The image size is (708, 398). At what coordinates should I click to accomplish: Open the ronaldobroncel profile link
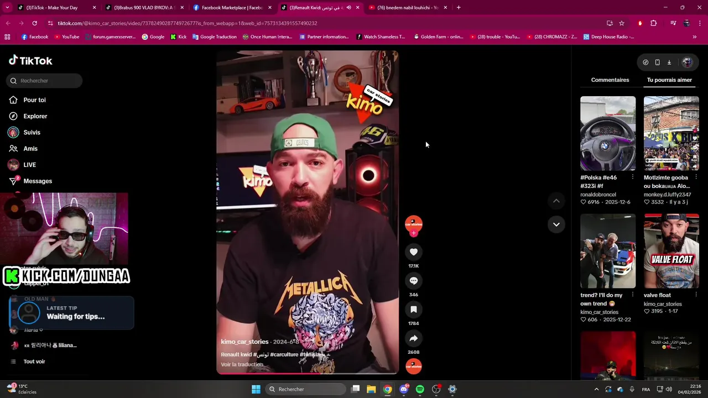(x=598, y=195)
